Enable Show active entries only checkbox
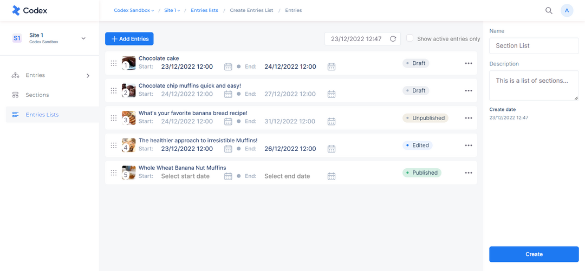This screenshot has height=271, width=585. pos(409,38)
